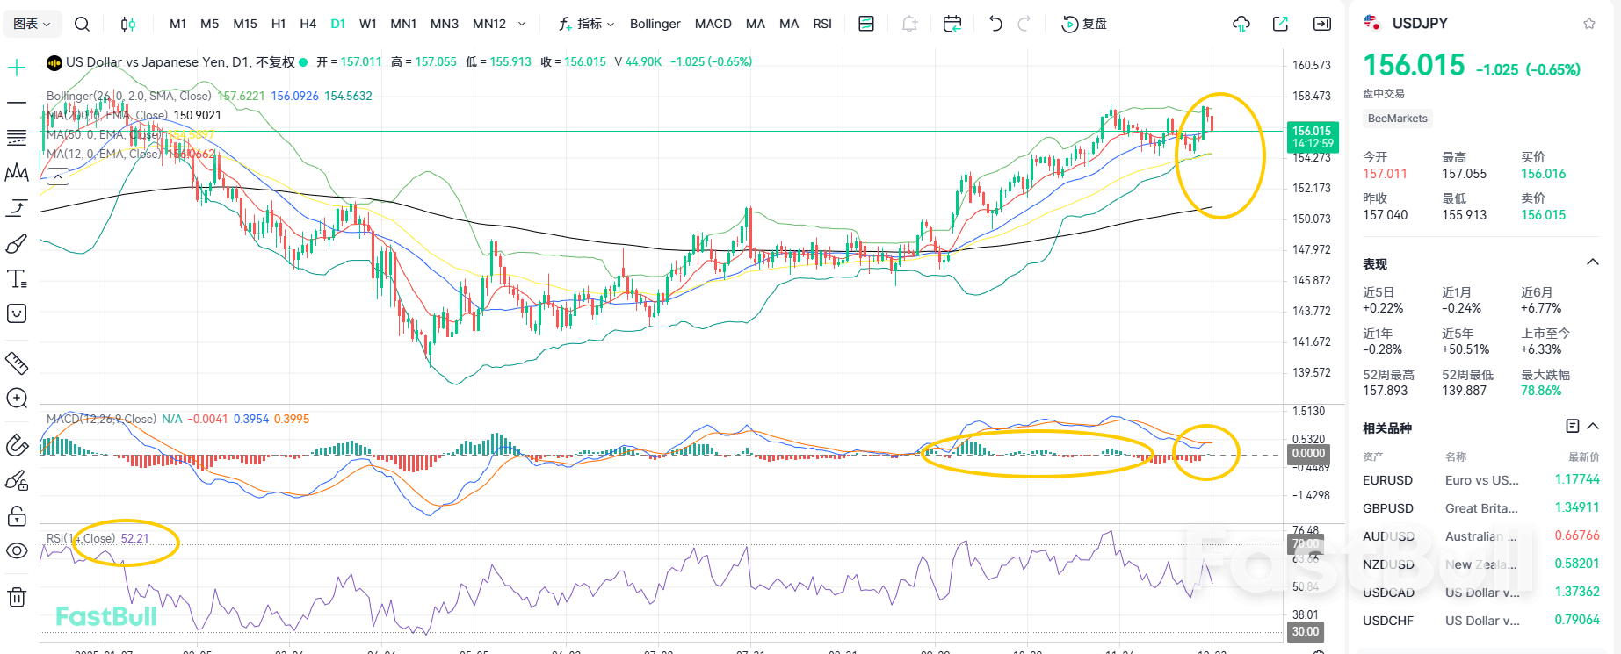1621x654 pixels.
Task: Collapse the 表现 performance section
Action: pyautogui.click(x=1592, y=262)
